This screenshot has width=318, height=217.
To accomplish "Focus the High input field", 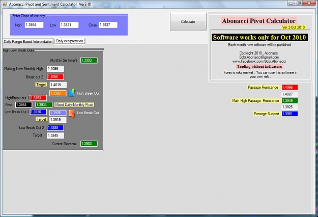I will (x=34, y=25).
